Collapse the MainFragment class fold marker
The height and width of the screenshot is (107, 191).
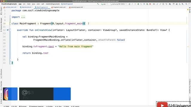coord(10,23)
